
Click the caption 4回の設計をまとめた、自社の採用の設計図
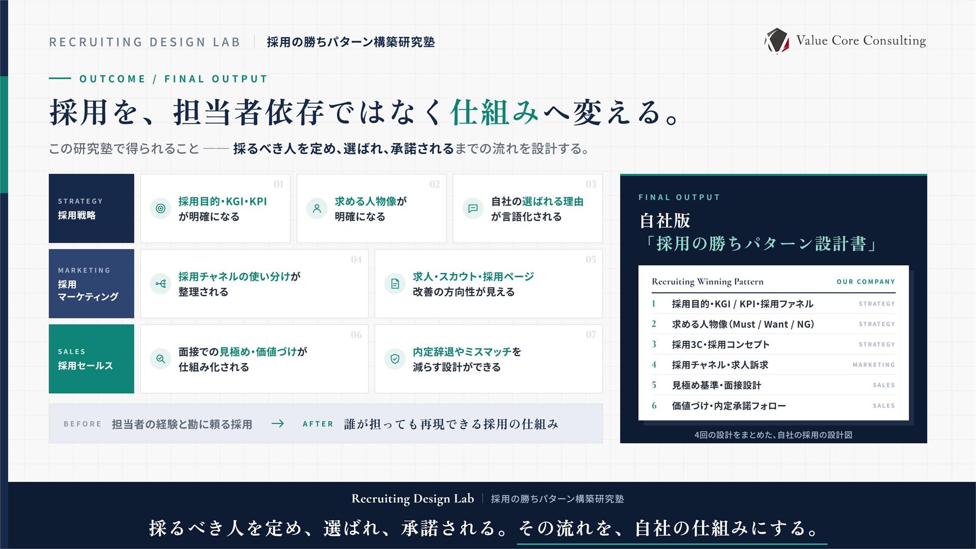[x=773, y=435]
